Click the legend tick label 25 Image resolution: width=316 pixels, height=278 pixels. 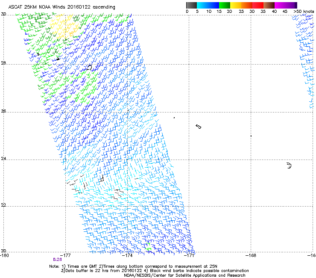(x=241, y=11)
